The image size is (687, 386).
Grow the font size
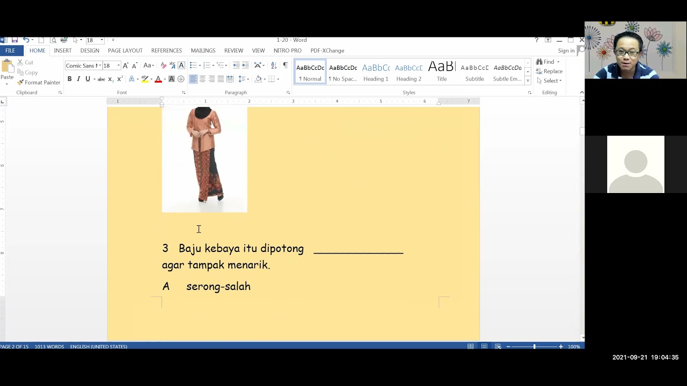pyautogui.click(x=126, y=65)
